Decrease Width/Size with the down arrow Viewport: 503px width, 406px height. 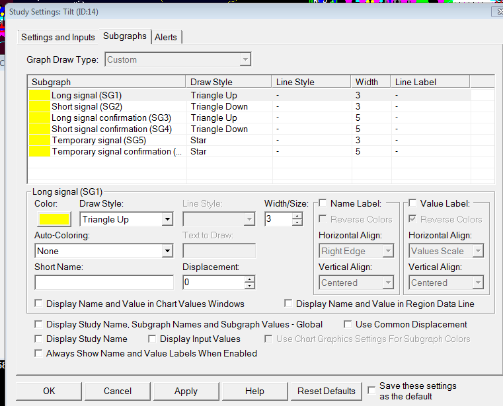coord(297,222)
